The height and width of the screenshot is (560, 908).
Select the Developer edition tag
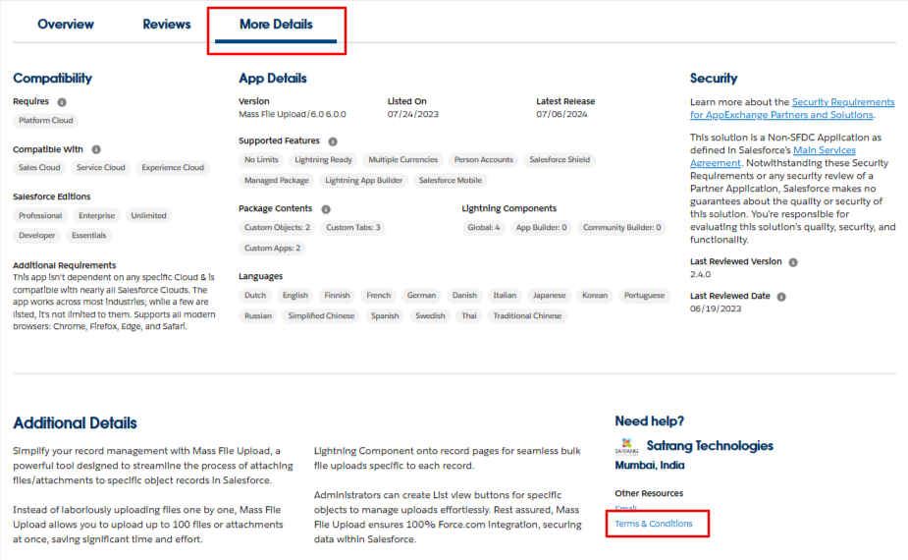point(37,236)
